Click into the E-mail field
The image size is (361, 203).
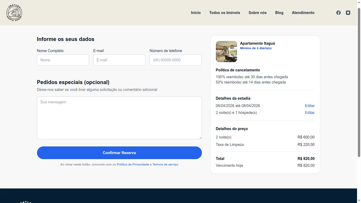[119, 60]
